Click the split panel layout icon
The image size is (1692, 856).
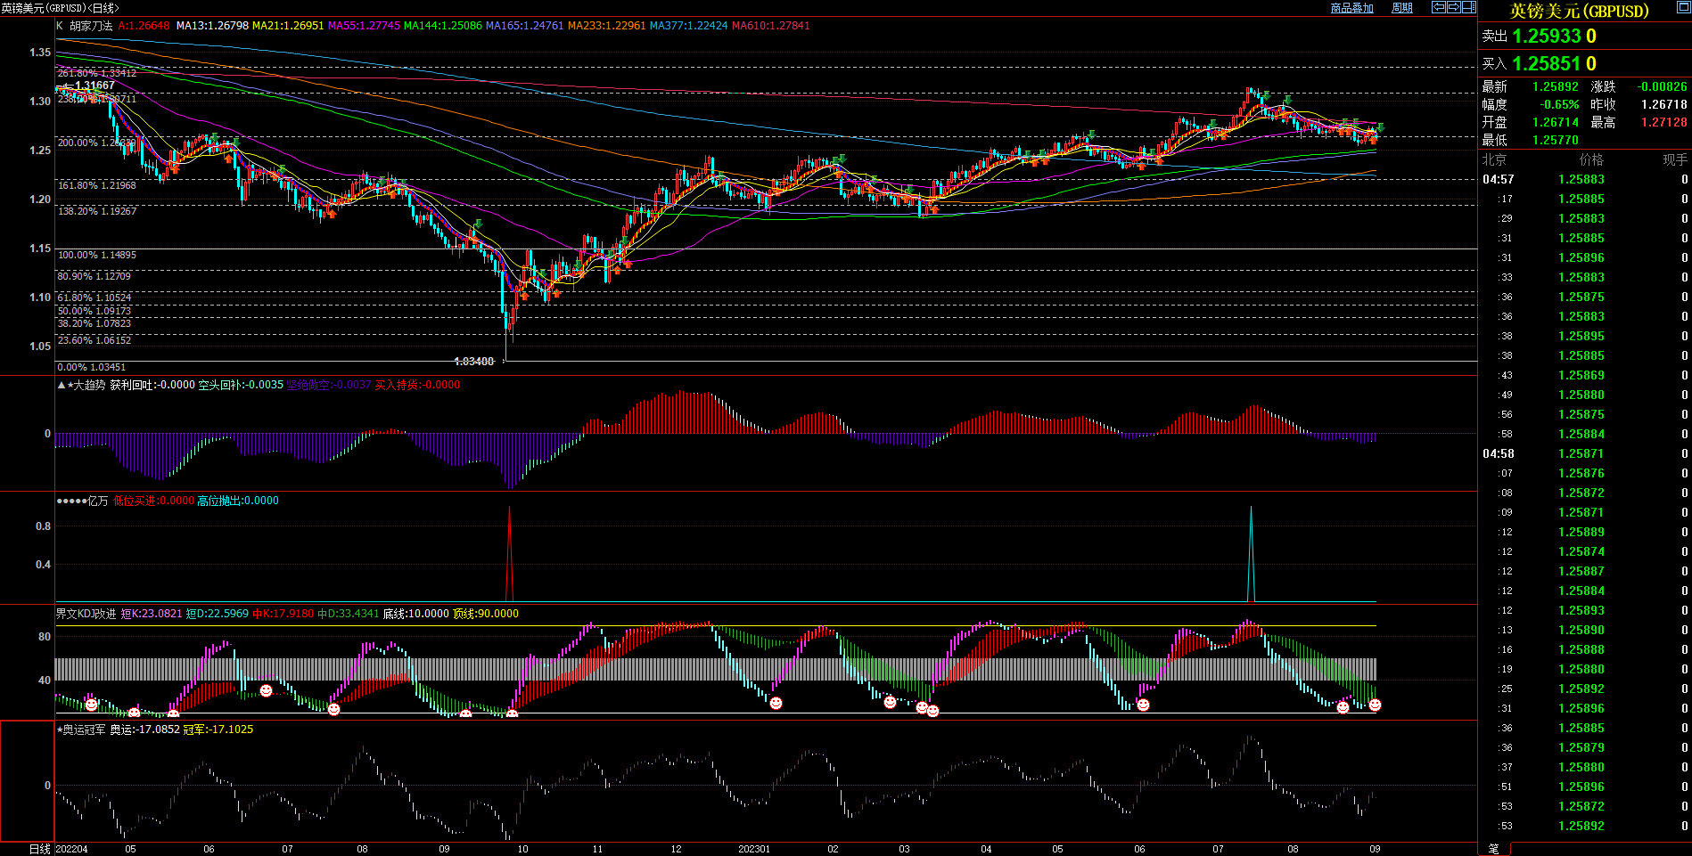[1468, 7]
